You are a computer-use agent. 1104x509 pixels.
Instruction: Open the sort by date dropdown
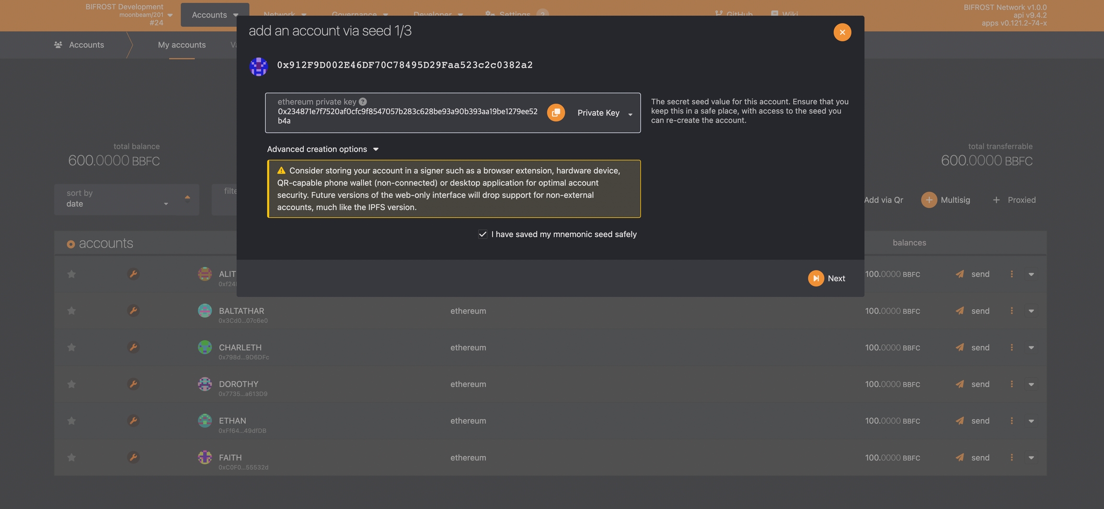(117, 199)
